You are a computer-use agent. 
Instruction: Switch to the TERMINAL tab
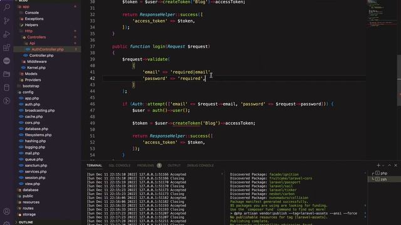tap(94, 165)
